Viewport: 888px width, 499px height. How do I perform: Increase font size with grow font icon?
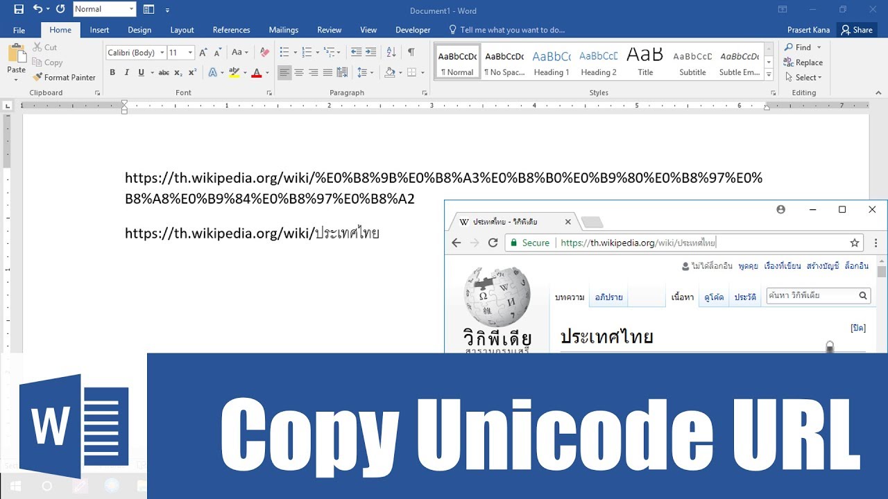(203, 52)
